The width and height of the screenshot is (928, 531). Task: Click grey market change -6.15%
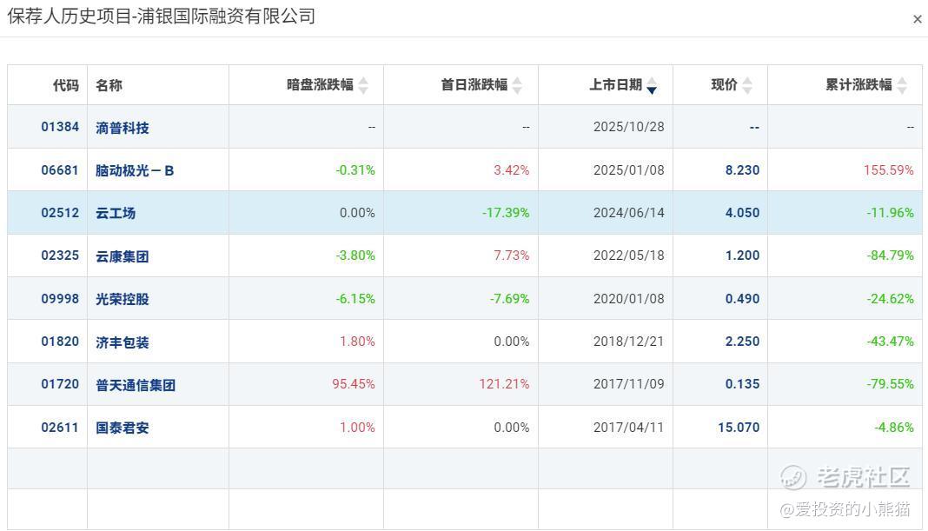click(355, 298)
